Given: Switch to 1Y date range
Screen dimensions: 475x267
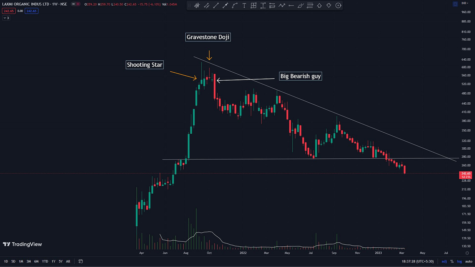Looking at the screenshot, I should coord(53,261).
